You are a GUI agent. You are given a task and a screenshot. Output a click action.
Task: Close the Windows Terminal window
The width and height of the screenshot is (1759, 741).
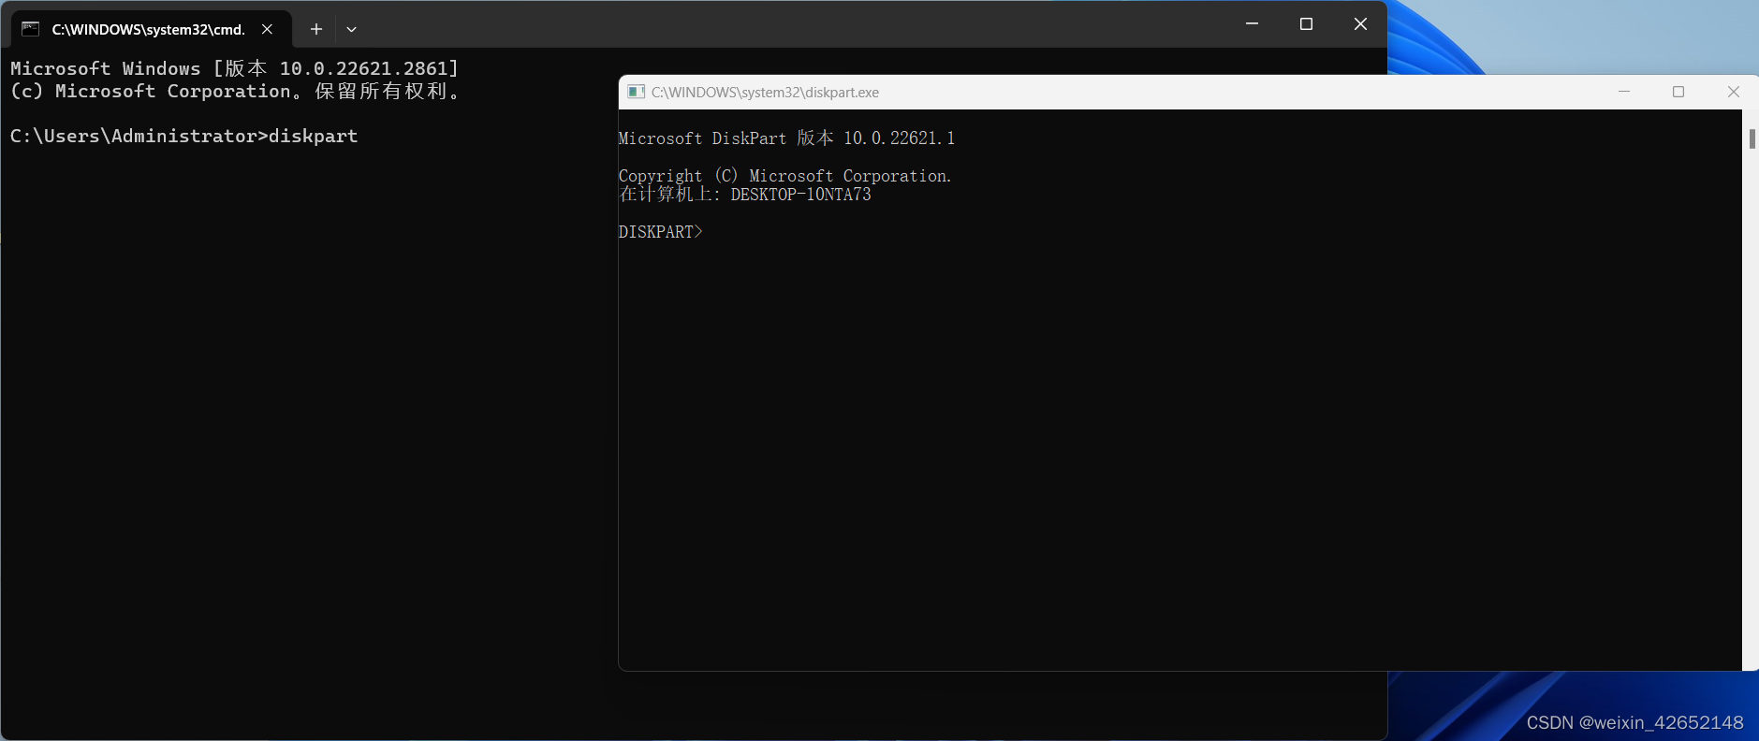(x=1360, y=24)
